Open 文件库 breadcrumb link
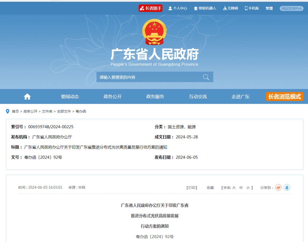This screenshot has width=308, height=242. pos(47,111)
